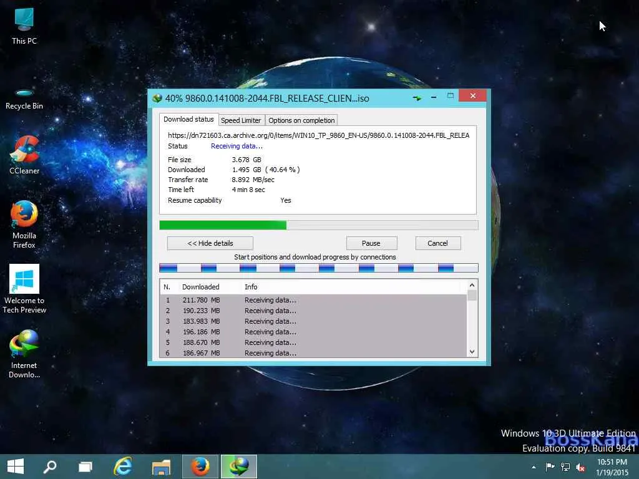This screenshot has width=639, height=479.
Task: Maximize the IDM download window
Action: point(451,95)
